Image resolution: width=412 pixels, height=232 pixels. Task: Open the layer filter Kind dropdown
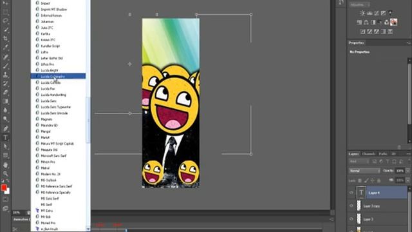[x=359, y=161]
